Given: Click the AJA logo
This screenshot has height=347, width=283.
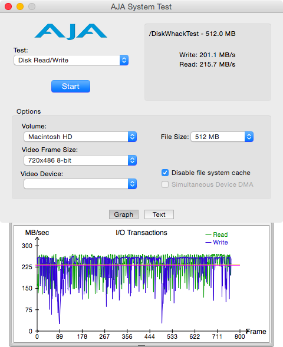Looking at the screenshot, I should (x=71, y=32).
